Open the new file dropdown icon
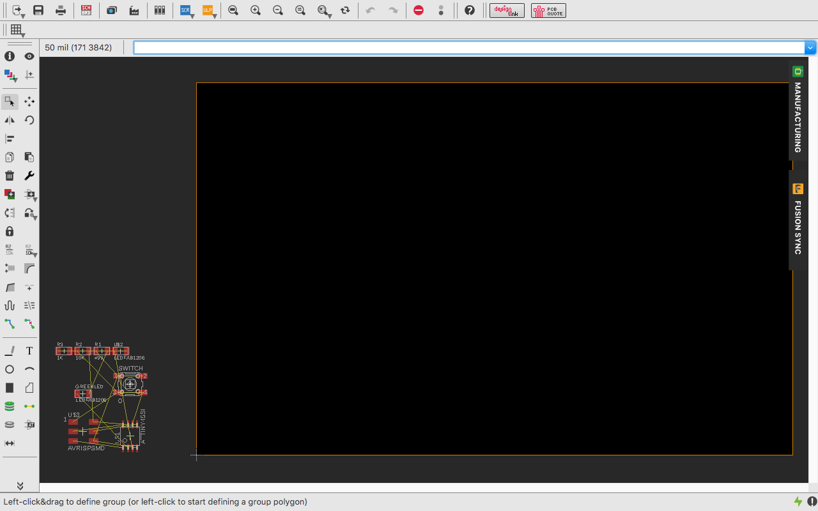 click(17, 10)
